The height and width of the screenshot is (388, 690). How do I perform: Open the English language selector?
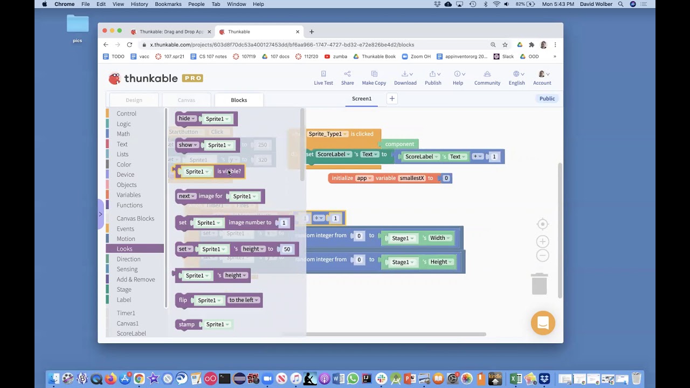tap(516, 78)
